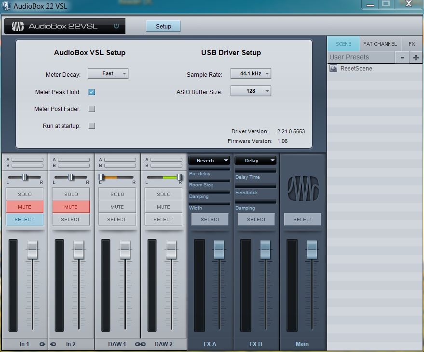The height and width of the screenshot is (352, 424).
Task: Solo the DAW 1 channel
Action: tap(117, 194)
